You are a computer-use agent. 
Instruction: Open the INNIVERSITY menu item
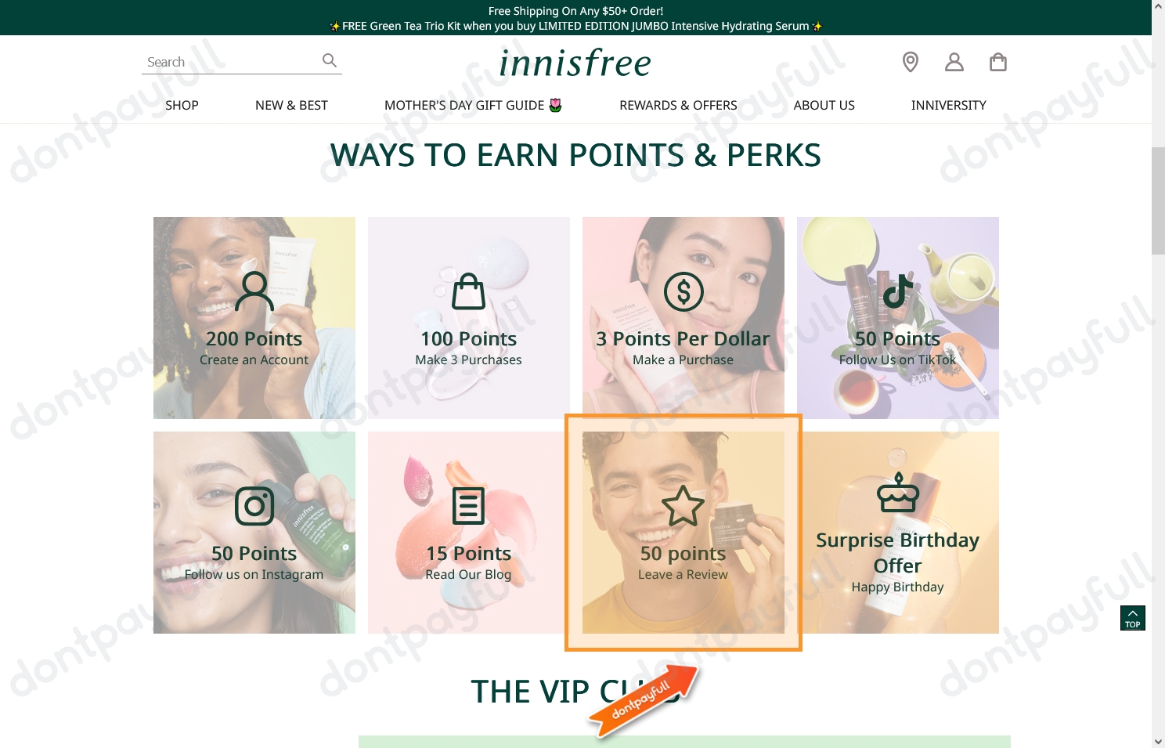pyautogui.click(x=948, y=105)
